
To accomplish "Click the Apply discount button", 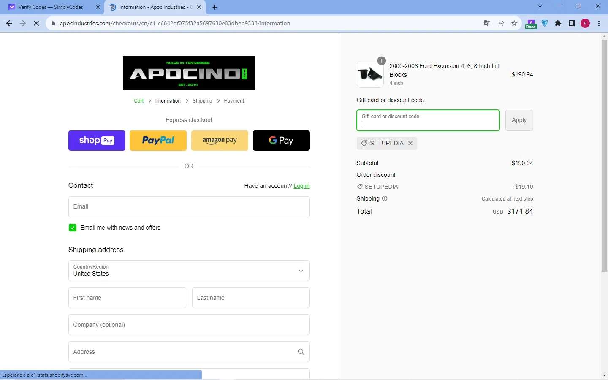I will (519, 120).
